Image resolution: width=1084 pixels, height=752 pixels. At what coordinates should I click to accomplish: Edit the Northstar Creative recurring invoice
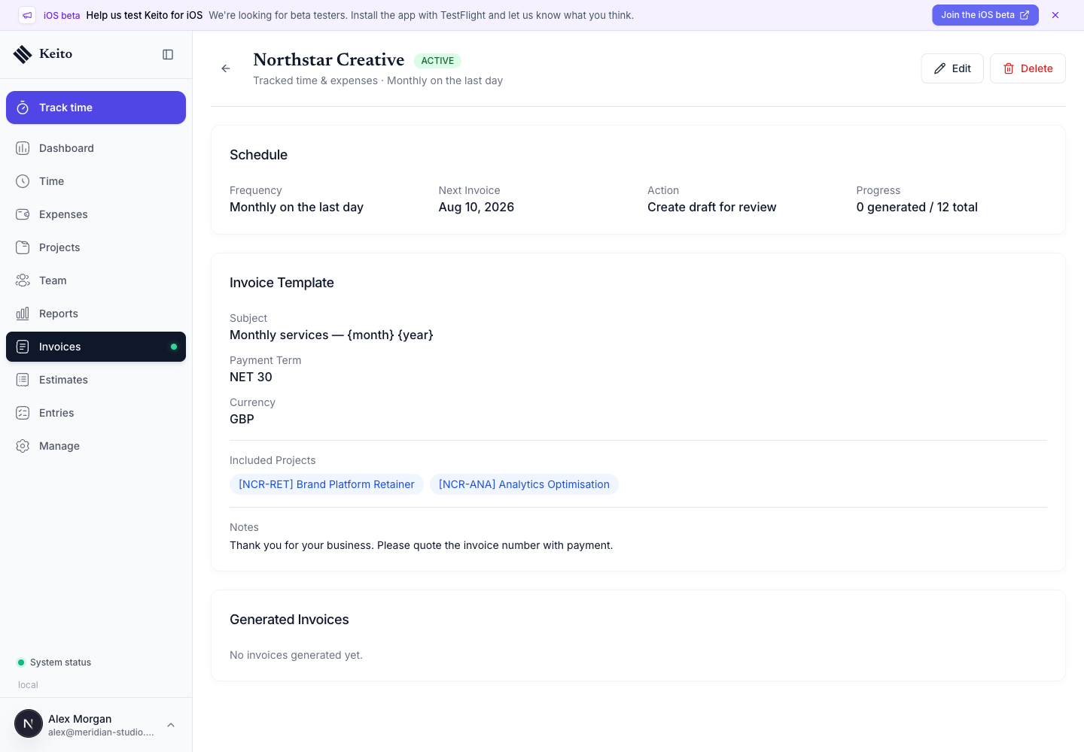[x=952, y=68]
